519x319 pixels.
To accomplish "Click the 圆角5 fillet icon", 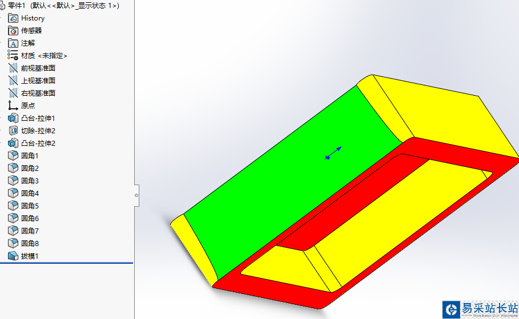I will coord(13,206).
